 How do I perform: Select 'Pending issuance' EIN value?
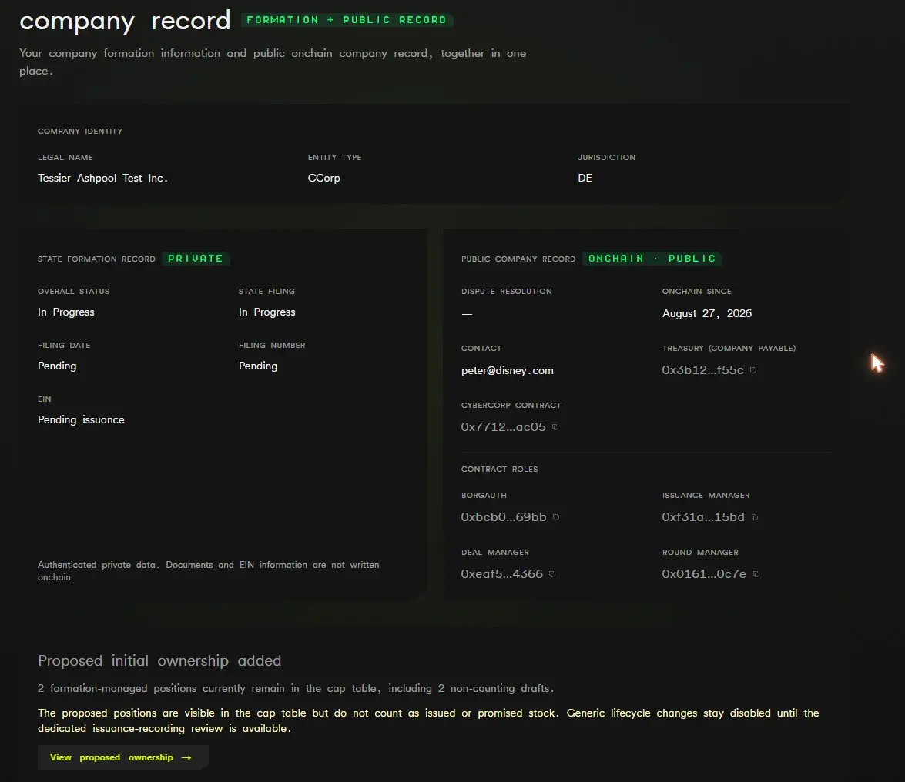[81, 419]
